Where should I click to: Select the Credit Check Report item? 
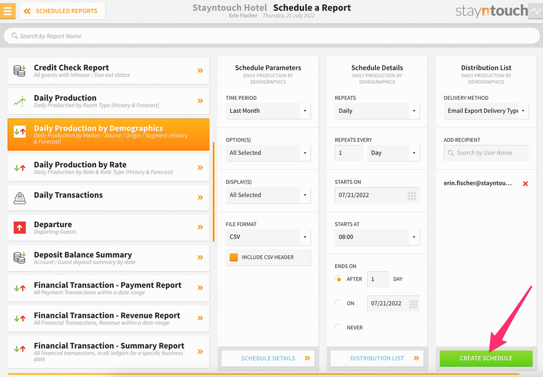tap(109, 71)
